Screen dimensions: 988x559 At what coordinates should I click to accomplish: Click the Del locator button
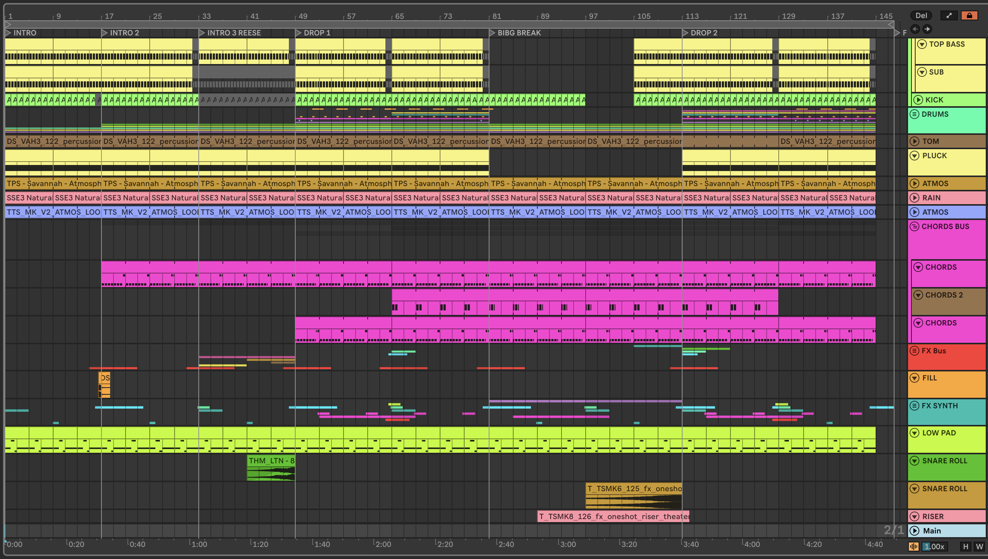click(921, 15)
